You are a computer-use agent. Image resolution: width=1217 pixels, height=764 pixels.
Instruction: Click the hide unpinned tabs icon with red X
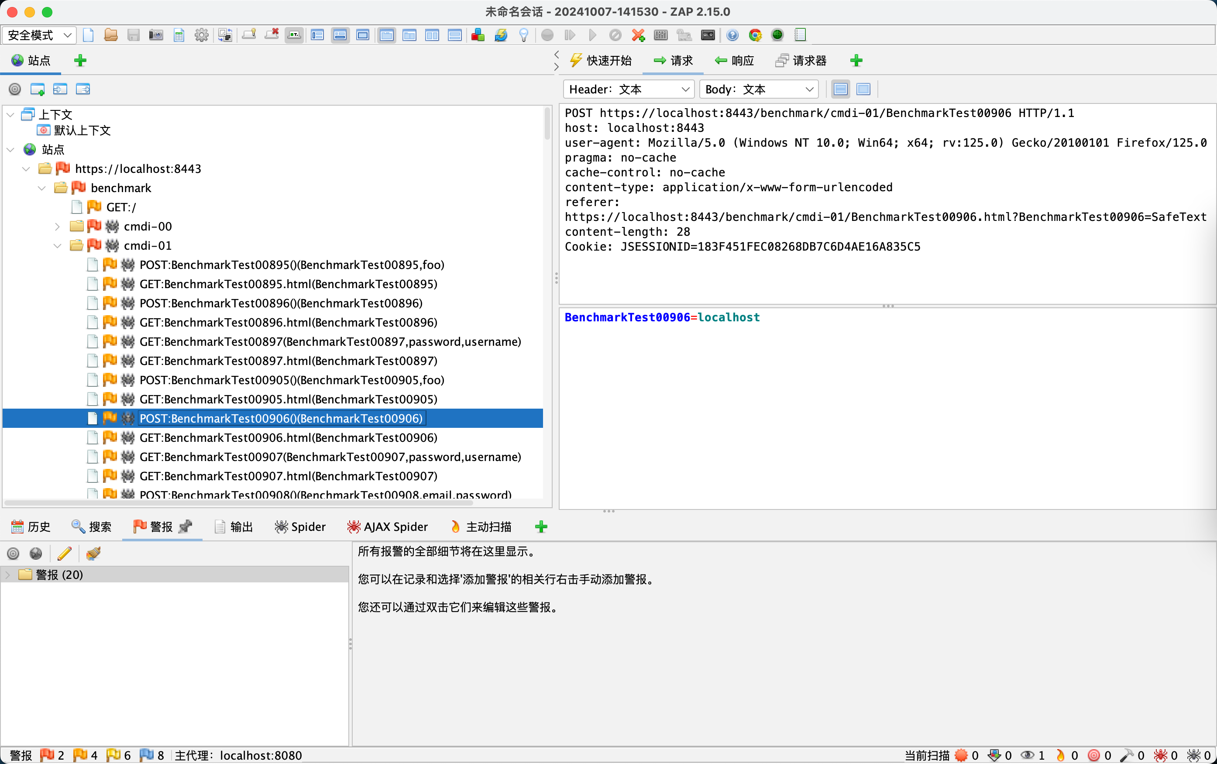[x=272, y=35]
